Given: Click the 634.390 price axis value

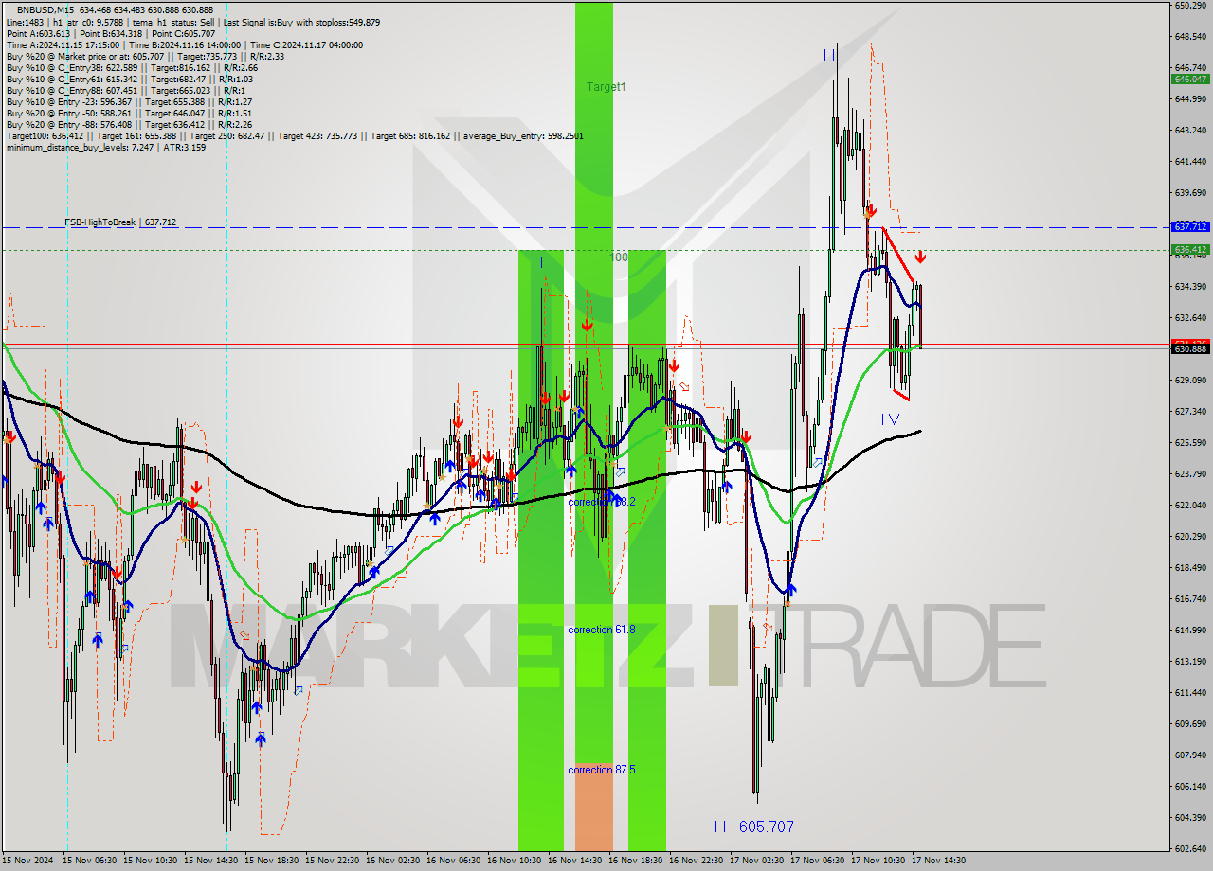Looking at the screenshot, I should [x=1189, y=287].
